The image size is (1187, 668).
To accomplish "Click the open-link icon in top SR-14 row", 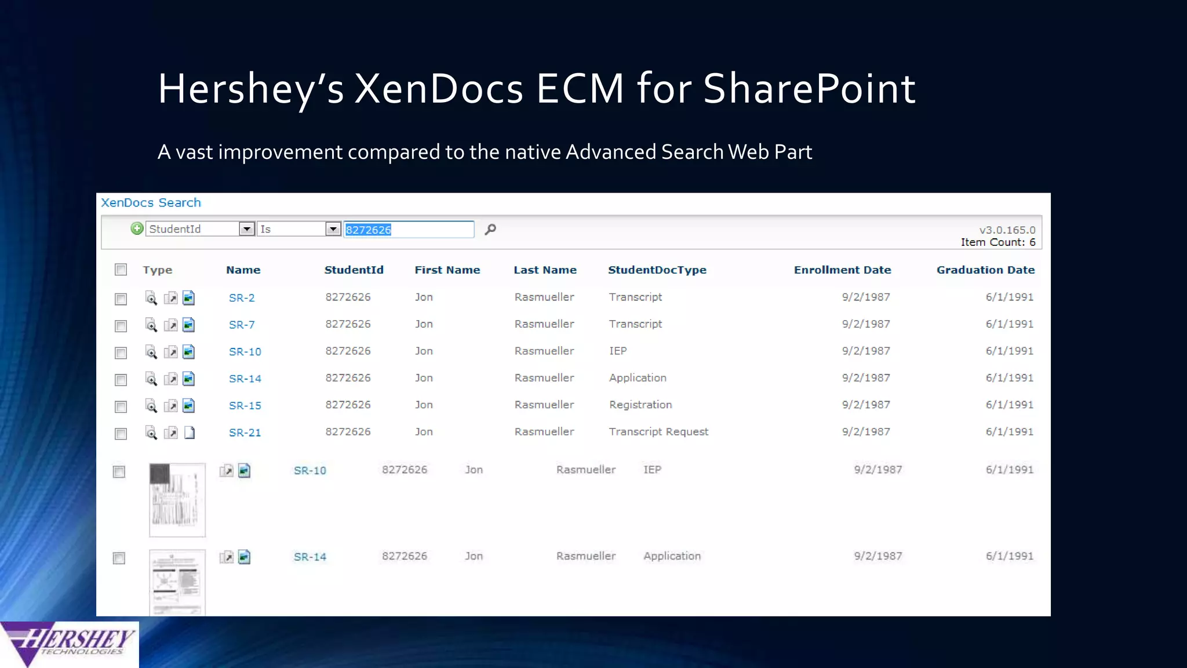I will click(x=170, y=379).
